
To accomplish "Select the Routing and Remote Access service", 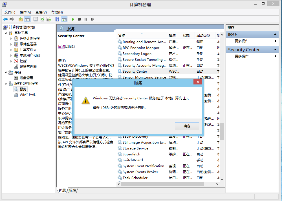I will pyautogui.click(x=168, y=42).
